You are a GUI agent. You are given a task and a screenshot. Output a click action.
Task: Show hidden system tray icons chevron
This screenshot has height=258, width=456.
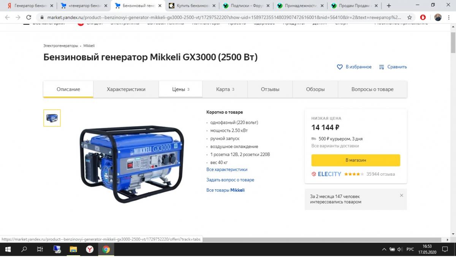(x=384, y=249)
